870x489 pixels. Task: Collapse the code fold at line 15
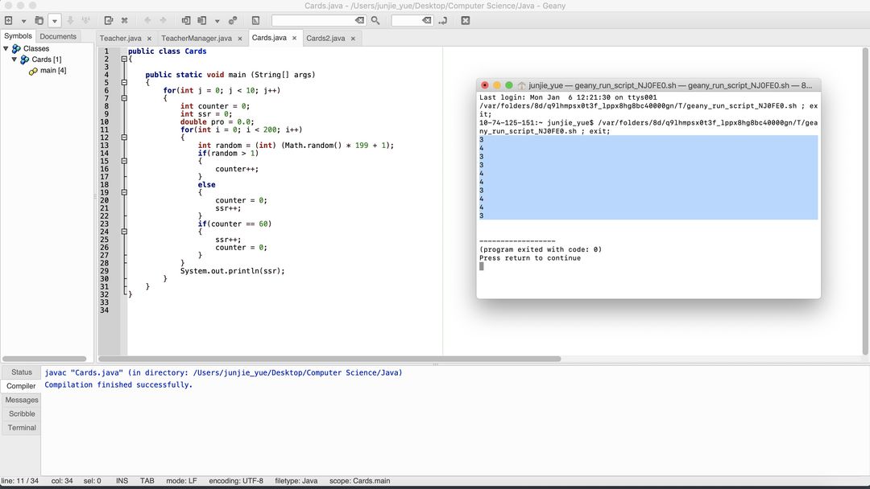click(x=124, y=161)
